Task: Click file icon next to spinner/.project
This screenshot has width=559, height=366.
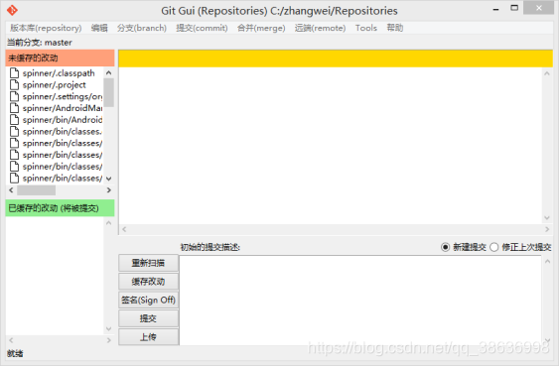Action: click(14, 84)
